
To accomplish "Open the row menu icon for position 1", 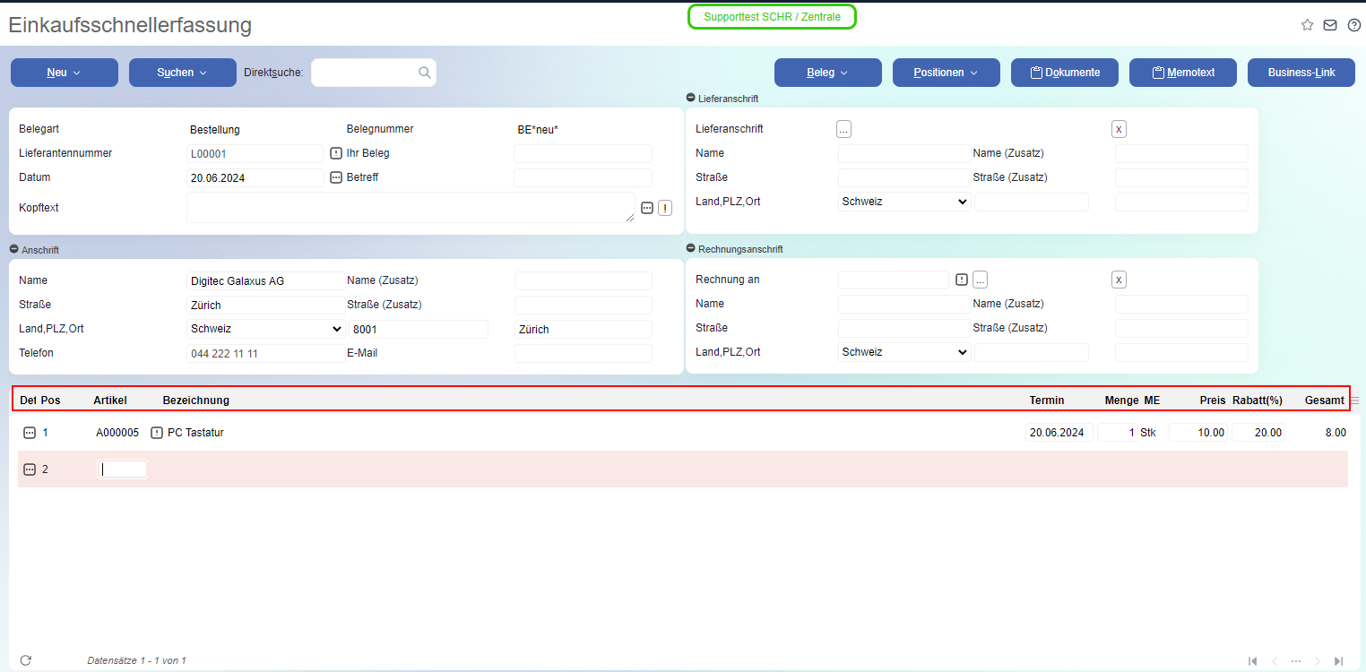I will [x=30, y=433].
